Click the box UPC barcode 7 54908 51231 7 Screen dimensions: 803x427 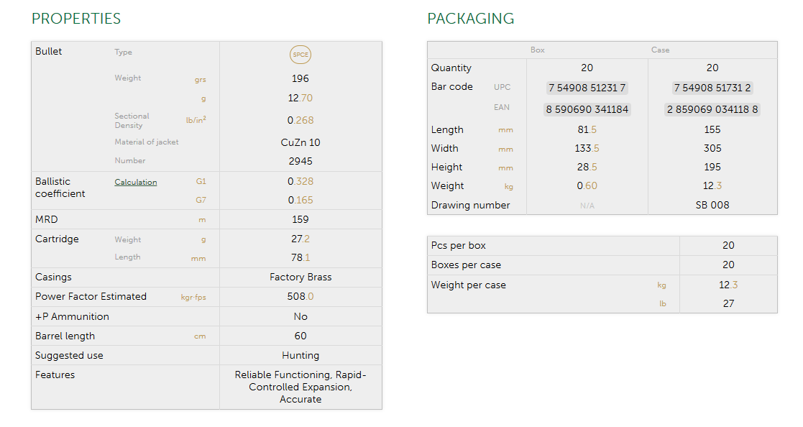coord(587,88)
